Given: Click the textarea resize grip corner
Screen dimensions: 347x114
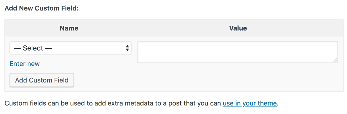Looking at the screenshot, I should pos(335,60).
